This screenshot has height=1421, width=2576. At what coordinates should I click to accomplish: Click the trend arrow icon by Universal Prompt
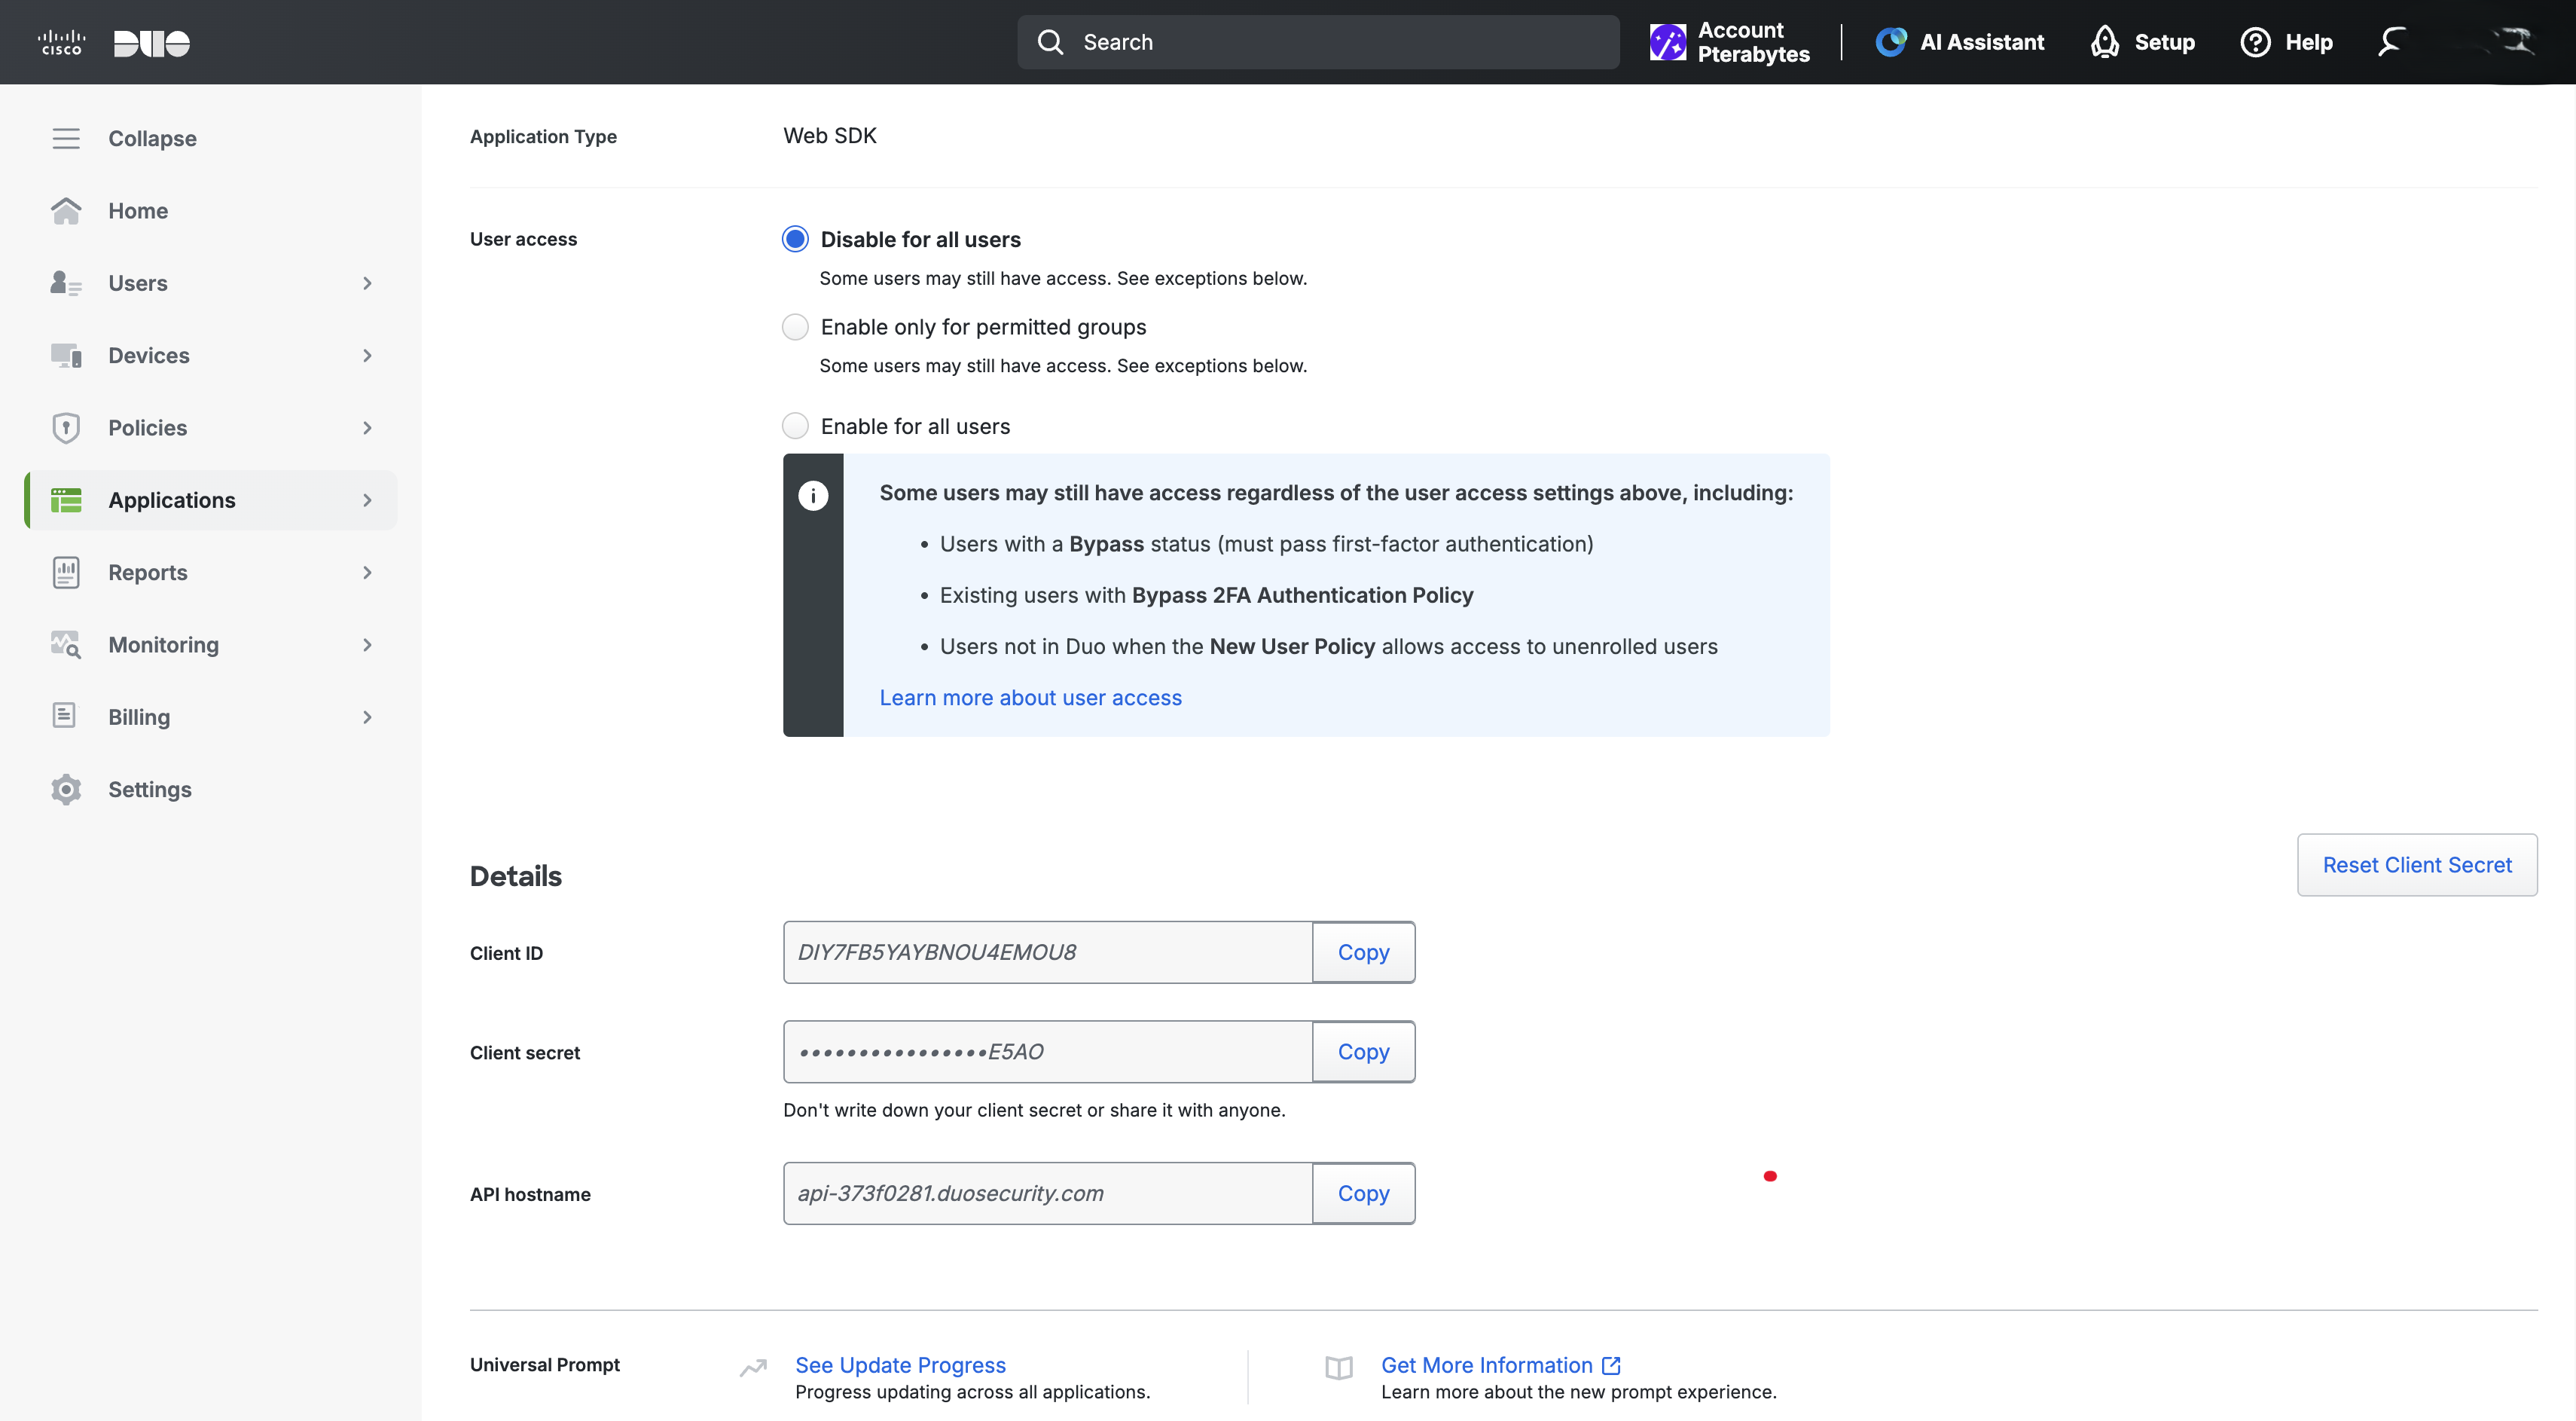pos(753,1367)
